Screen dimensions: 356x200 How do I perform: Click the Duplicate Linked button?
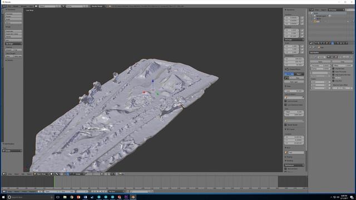13,34
